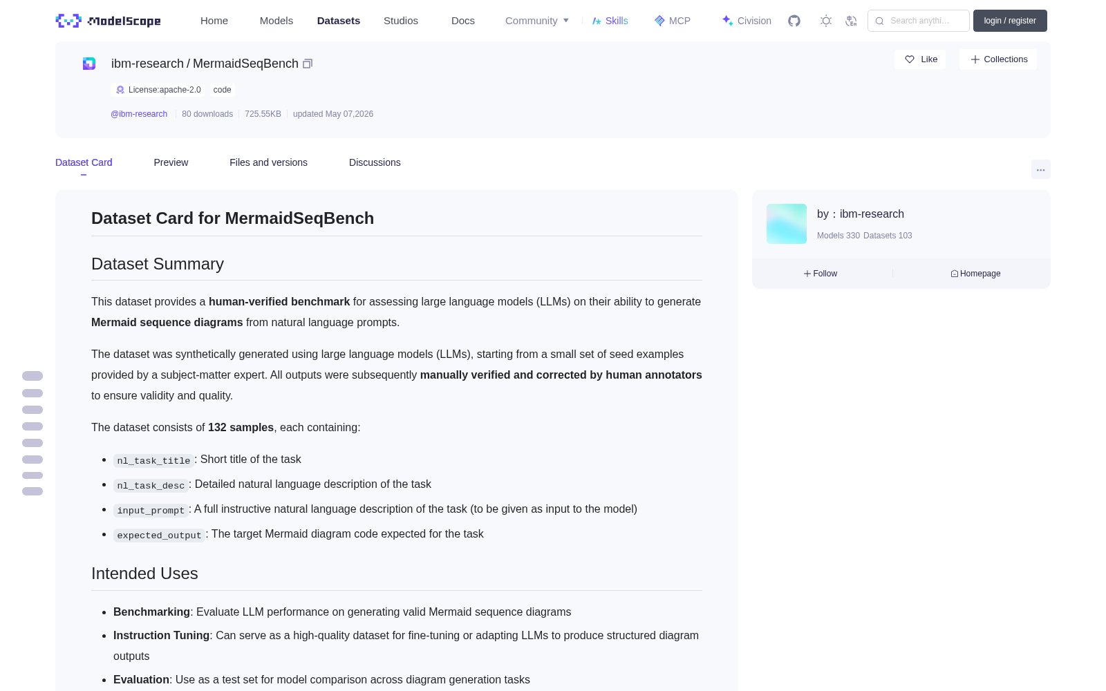Click the login / register button
The height and width of the screenshot is (691, 1106).
coord(1010,21)
